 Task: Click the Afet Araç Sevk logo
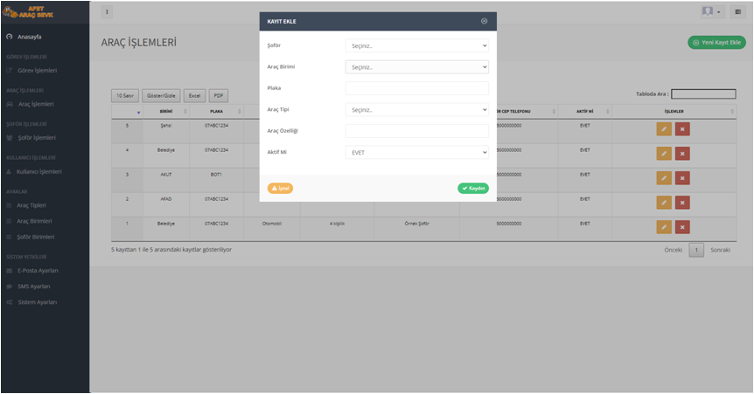31,12
